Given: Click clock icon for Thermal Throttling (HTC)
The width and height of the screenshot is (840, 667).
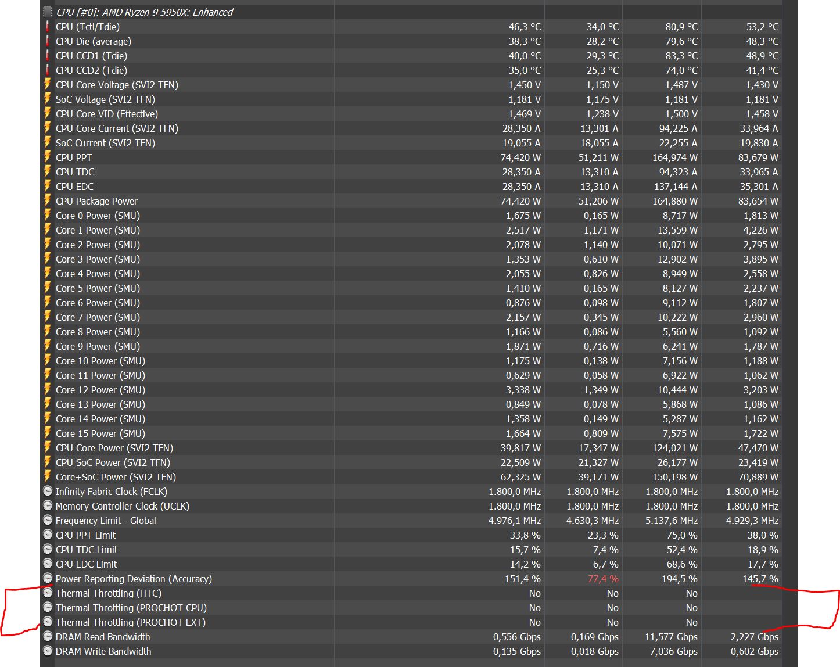Looking at the screenshot, I should (48, 593).
